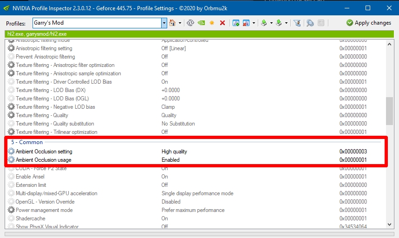Open the dropdown arrow beside the Home icon
399x238 pixels.
(180, 23)
